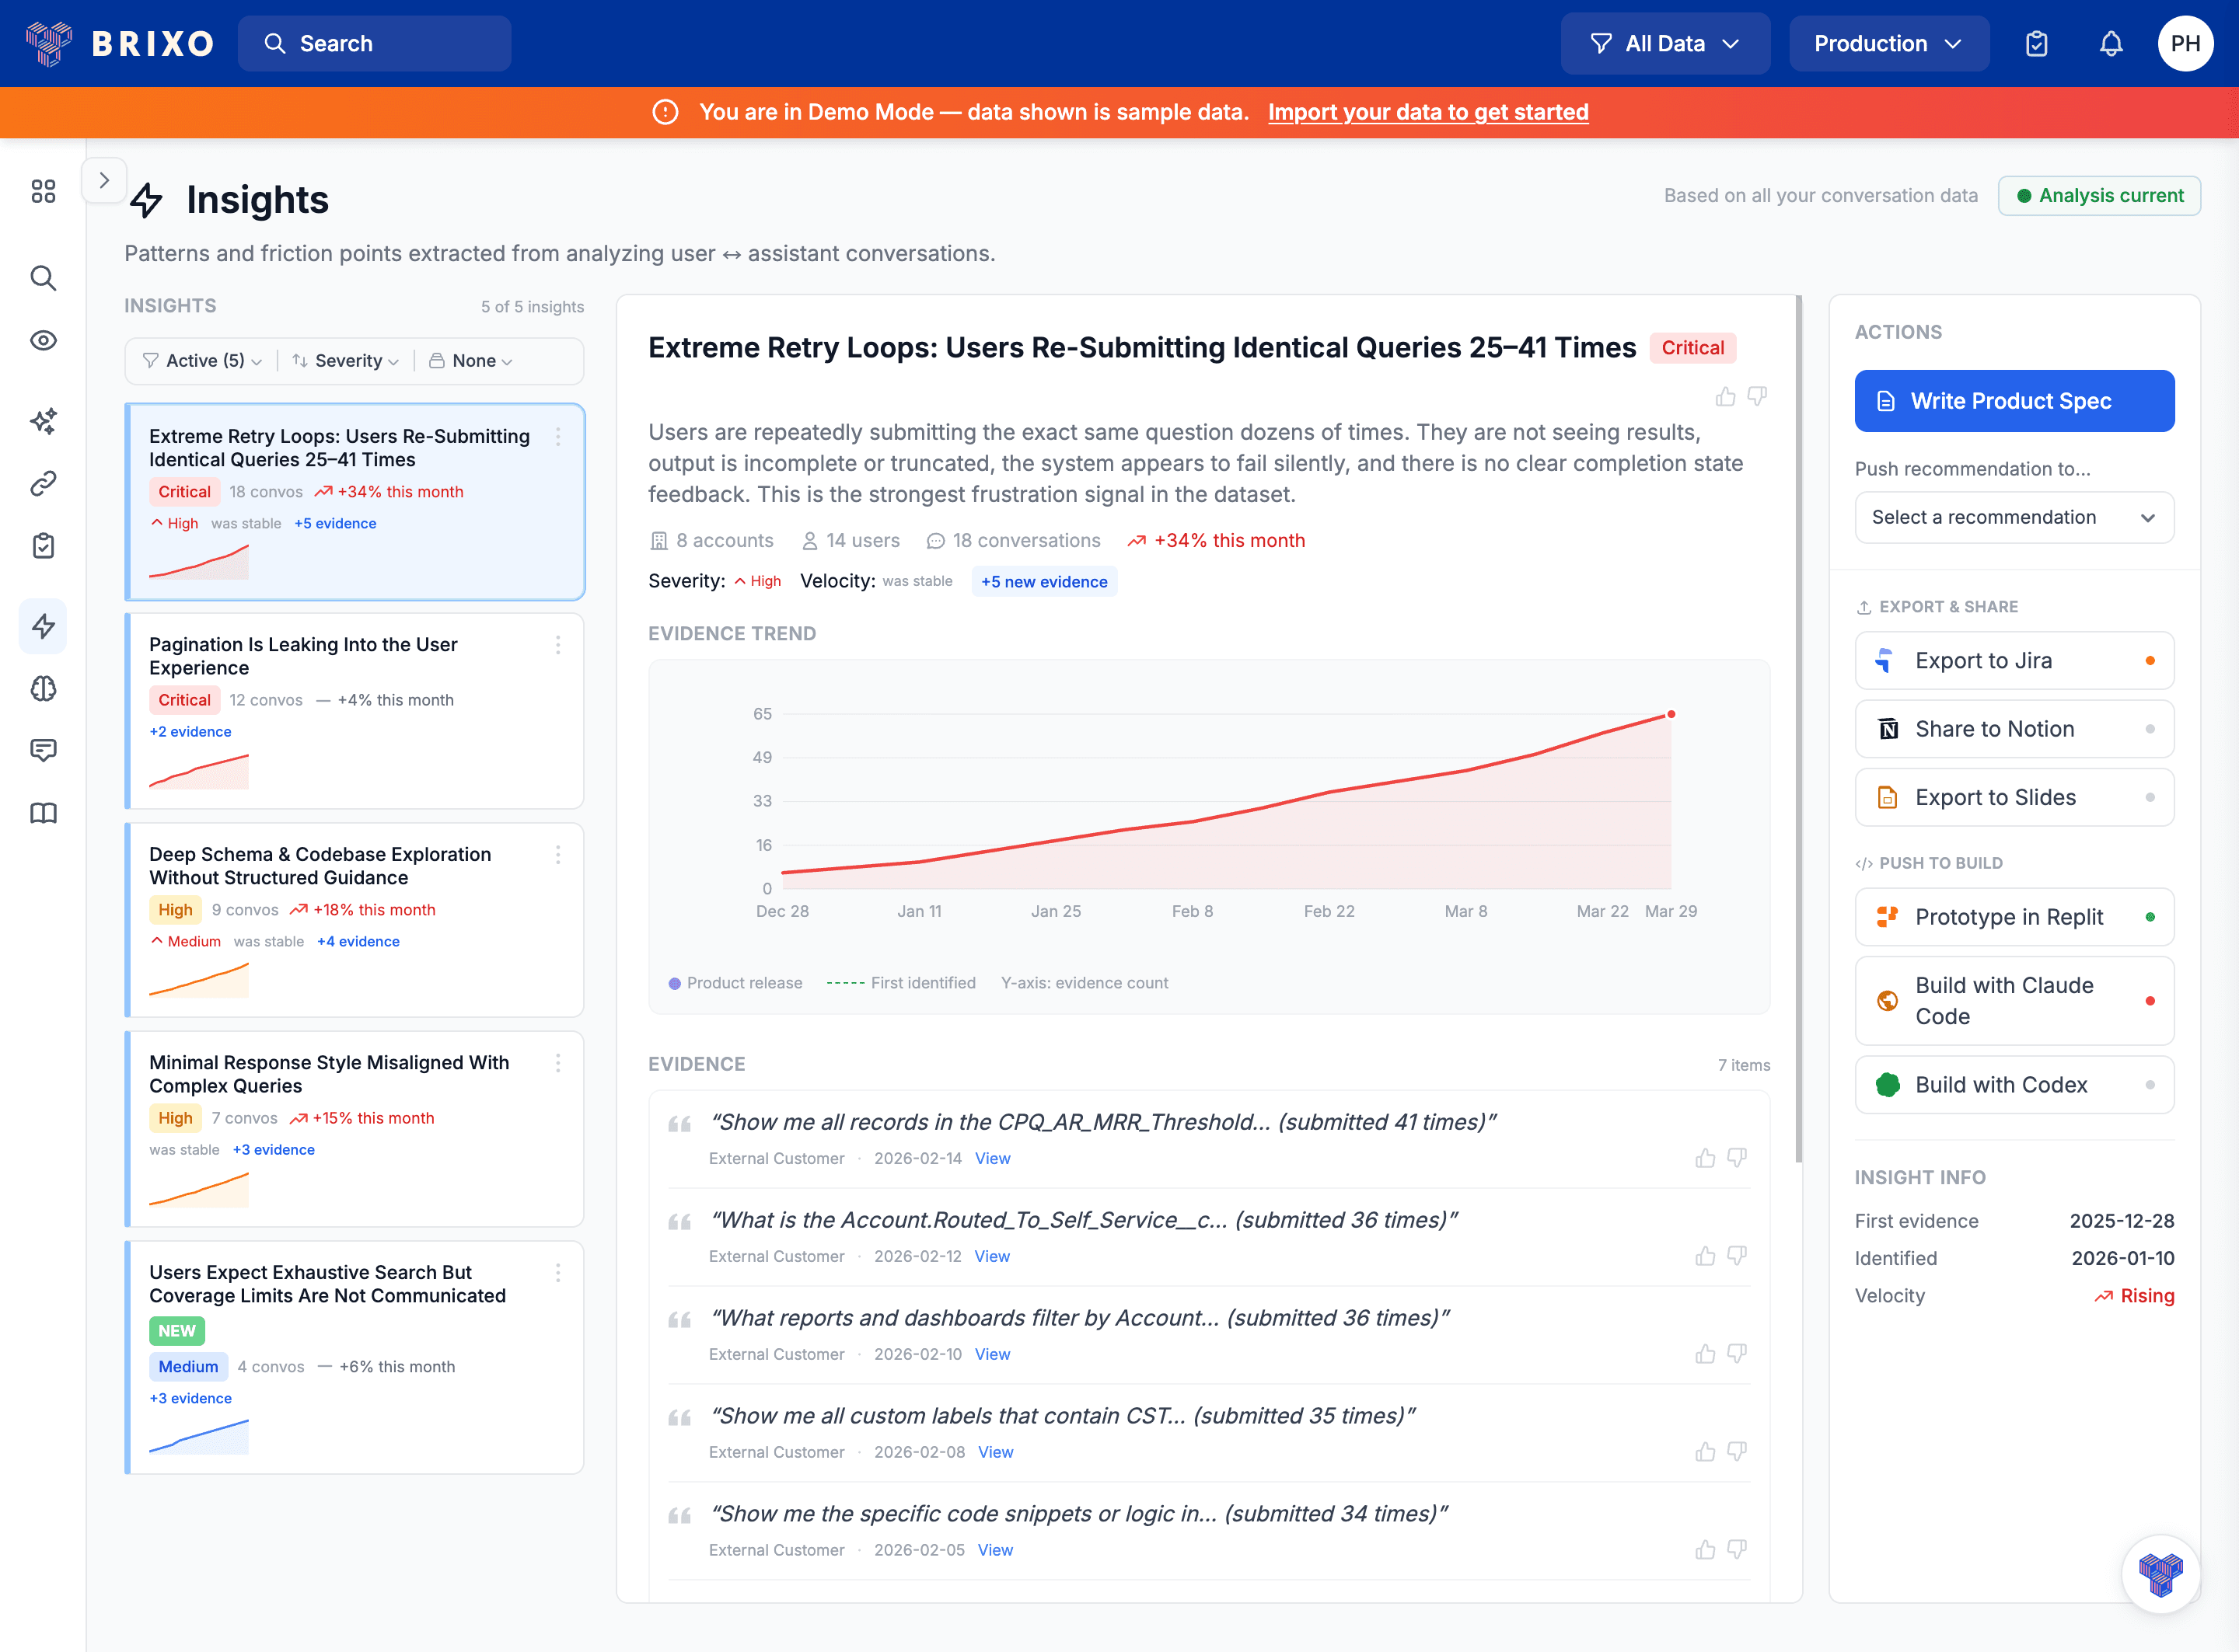Open the link connections icon in sidebar
The width and height of the screenshot is (2239, 1652).
(43, 484)
